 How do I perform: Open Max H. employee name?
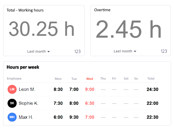coord(26,117)
